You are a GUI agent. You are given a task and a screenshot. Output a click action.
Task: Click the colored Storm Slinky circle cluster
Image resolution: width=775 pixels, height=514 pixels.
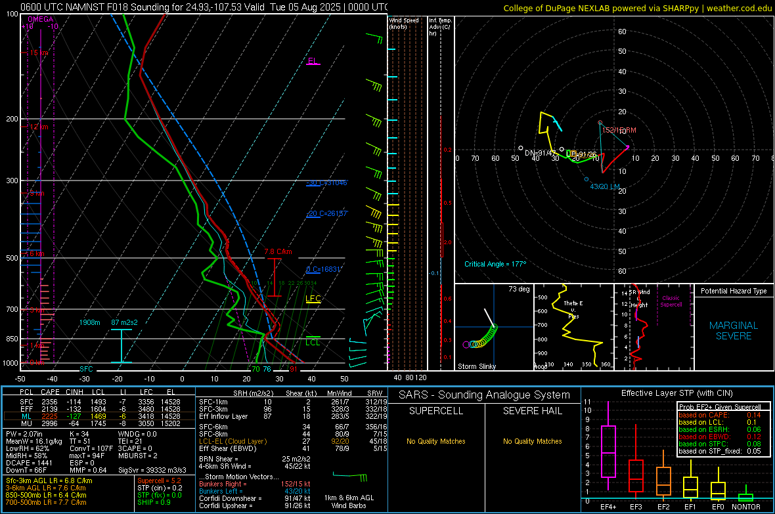tap(480, 337)
